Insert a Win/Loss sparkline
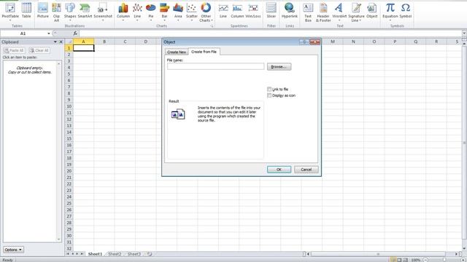The image size is (467, 262). 253,11
